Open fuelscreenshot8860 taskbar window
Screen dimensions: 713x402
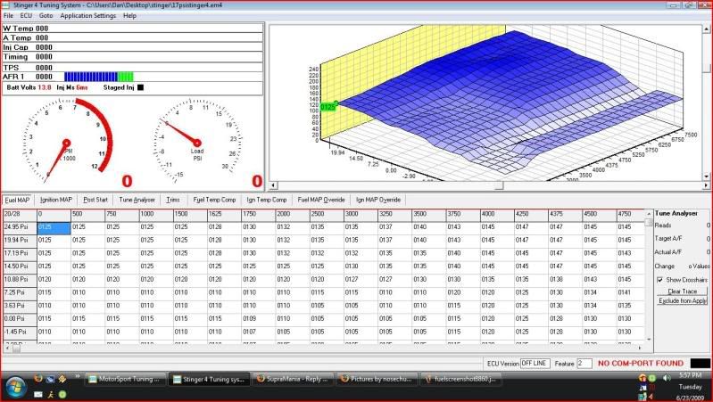460,380
